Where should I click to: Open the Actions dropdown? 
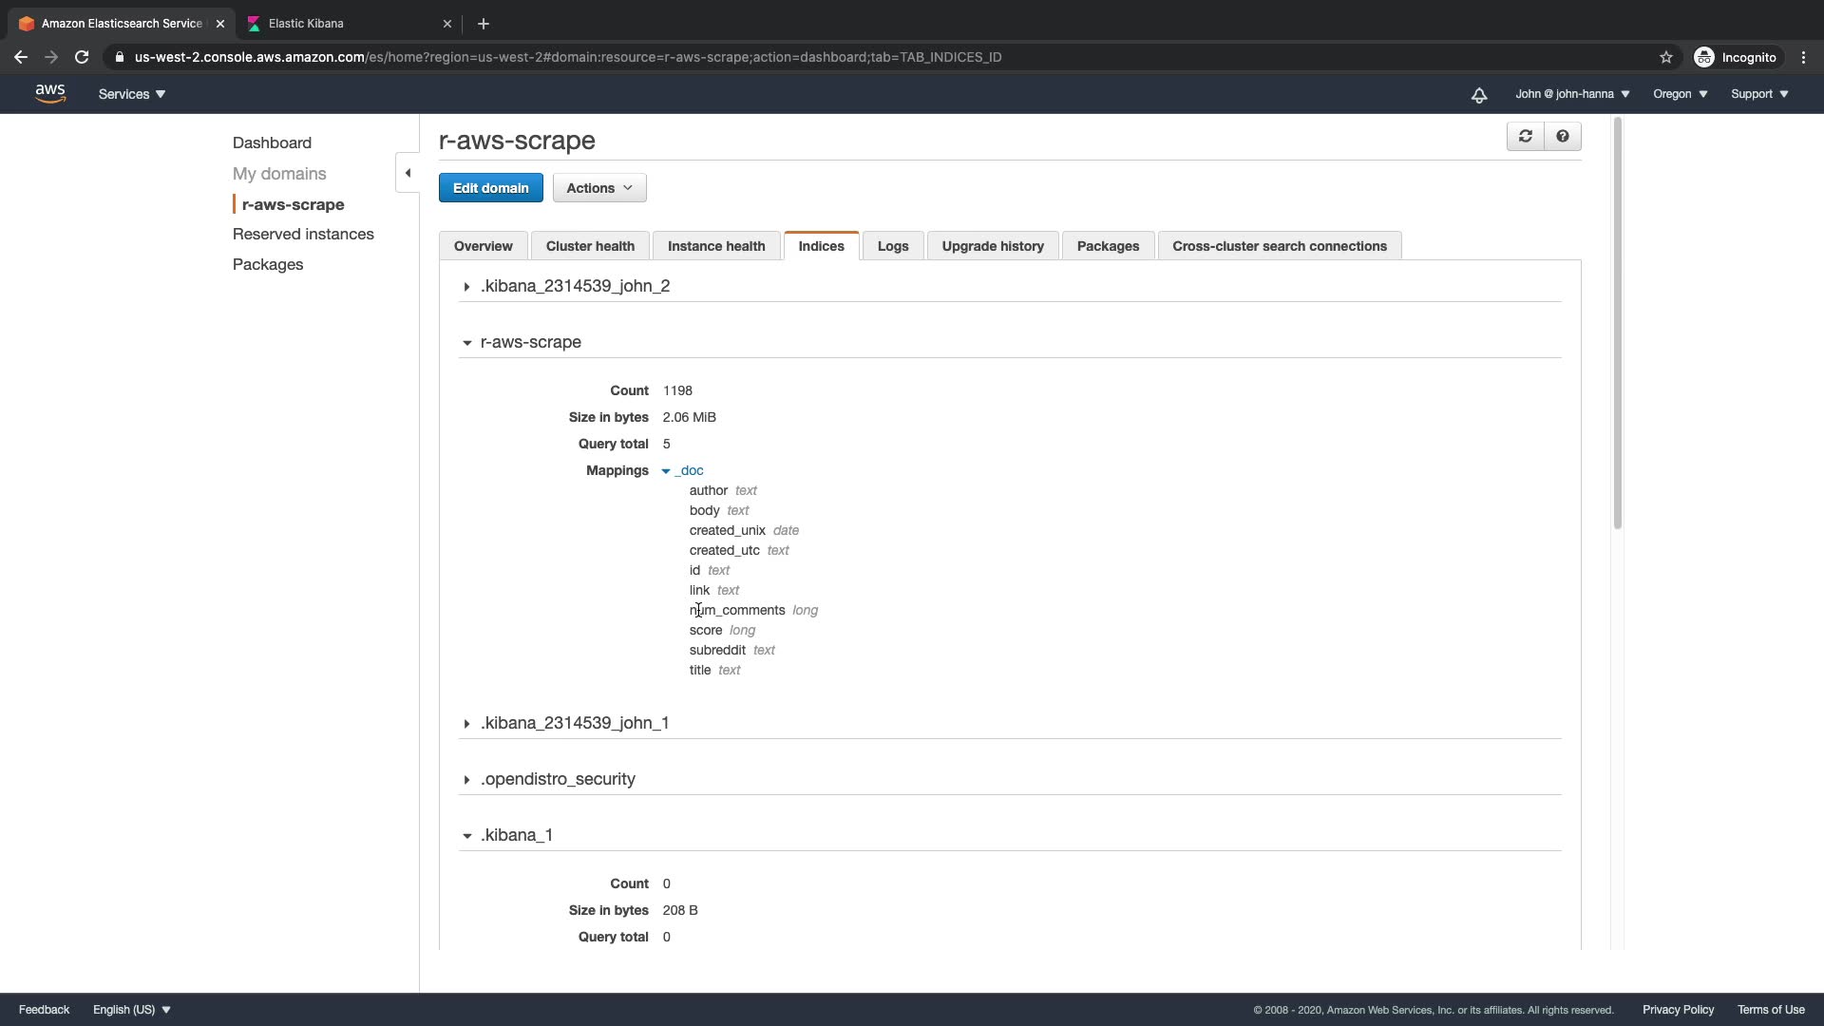click(x=598, y=188)
